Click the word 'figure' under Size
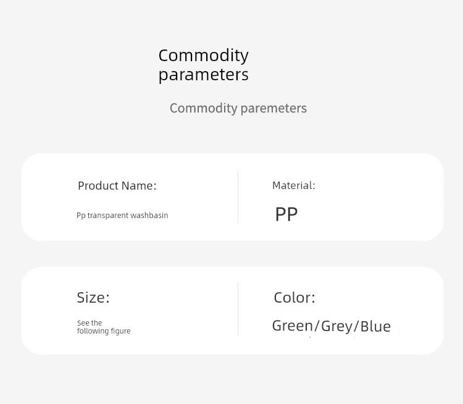 (121, 331)
